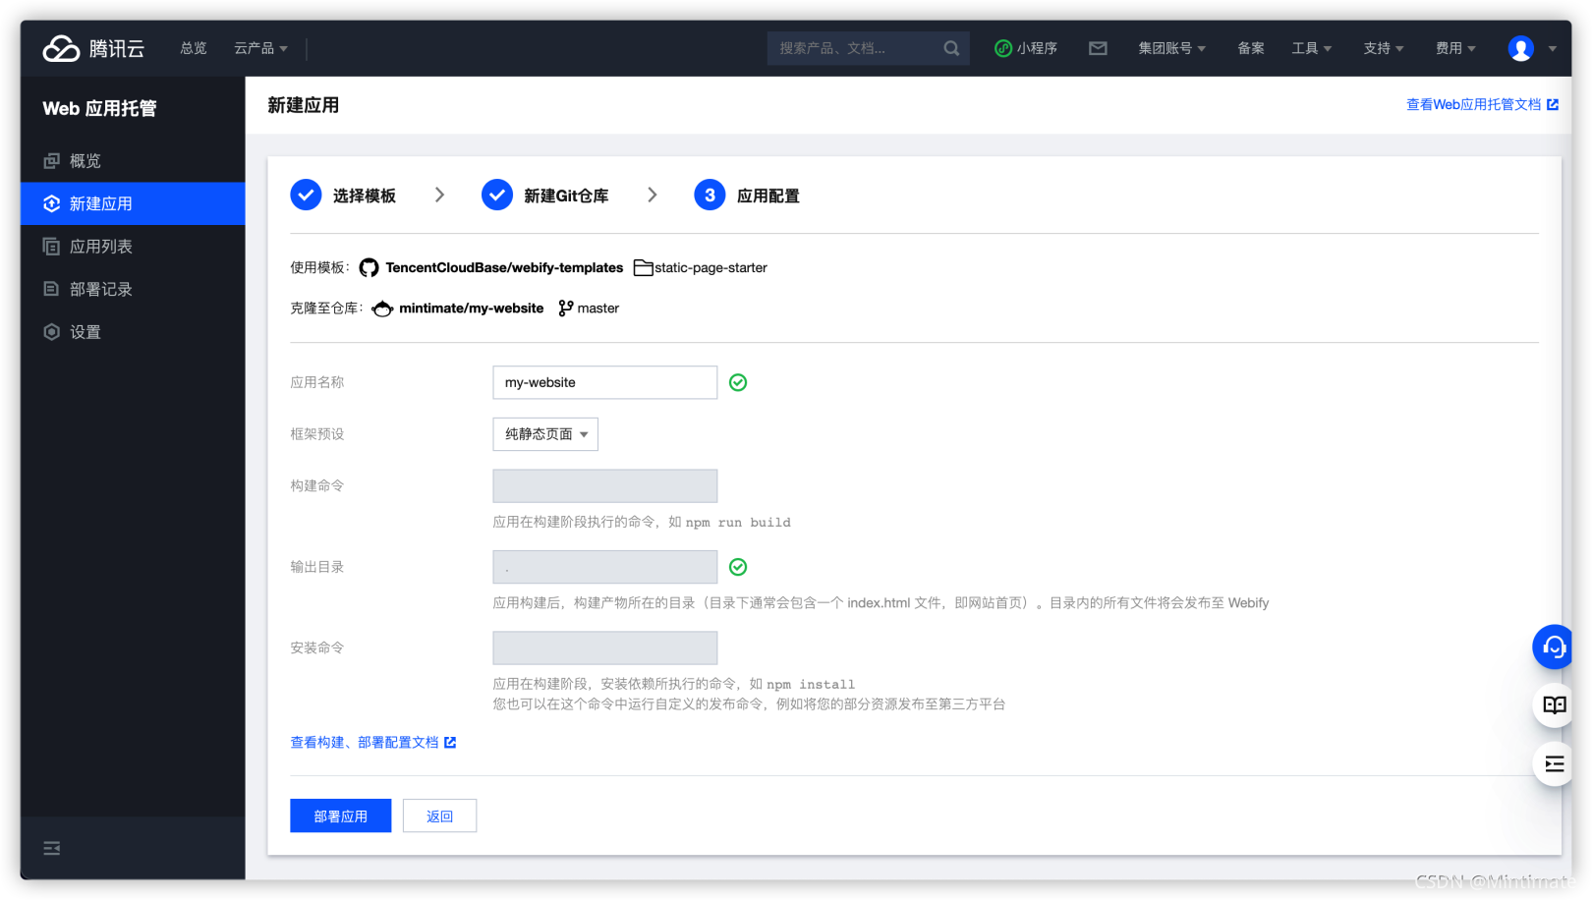Click the branch icon beside master
1592x900 pixels.
pyautogui.click(x=565, y=309)
